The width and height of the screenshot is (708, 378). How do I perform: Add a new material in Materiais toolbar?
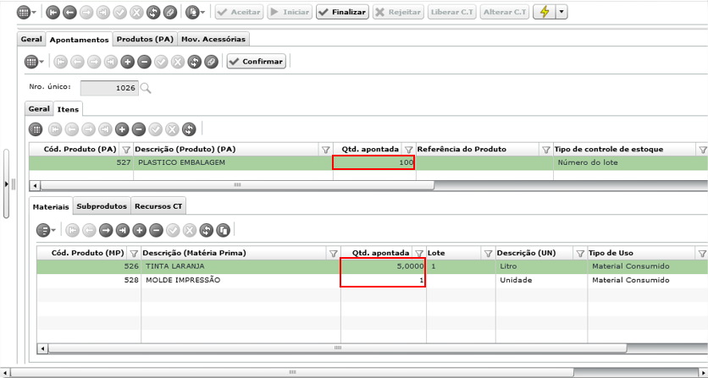tap(140, 231)
